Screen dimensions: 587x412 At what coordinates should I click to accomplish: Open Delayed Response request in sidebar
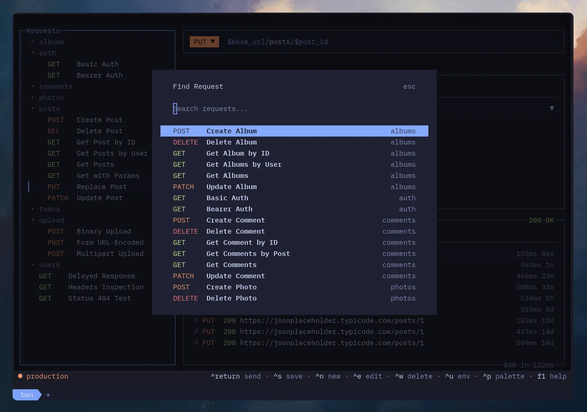[x=87, y=276]
